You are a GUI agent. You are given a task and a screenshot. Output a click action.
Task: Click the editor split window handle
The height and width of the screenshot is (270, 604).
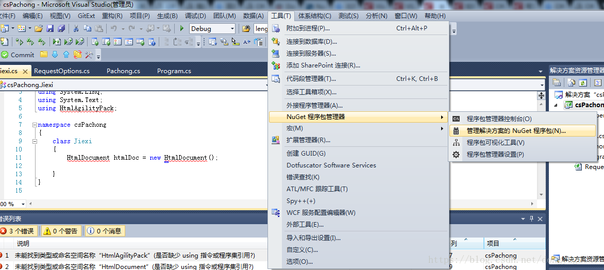click(x=542, y=95)
